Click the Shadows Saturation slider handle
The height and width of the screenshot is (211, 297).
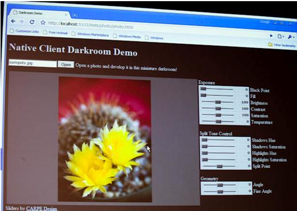click(205, 146)
